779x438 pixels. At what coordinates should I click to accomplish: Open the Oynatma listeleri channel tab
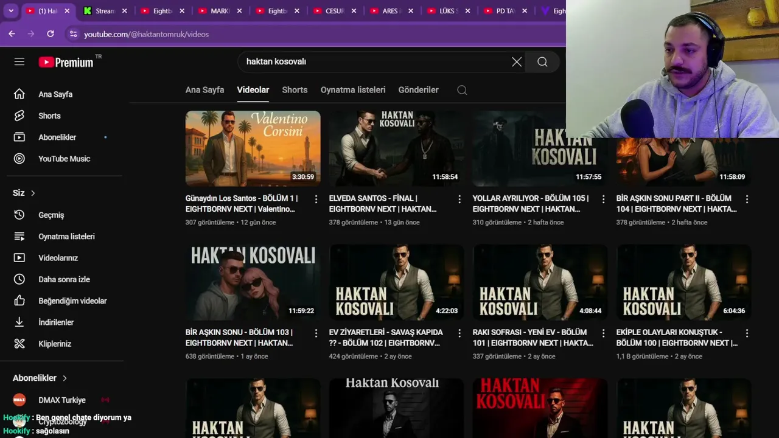(x=353, y=89)
